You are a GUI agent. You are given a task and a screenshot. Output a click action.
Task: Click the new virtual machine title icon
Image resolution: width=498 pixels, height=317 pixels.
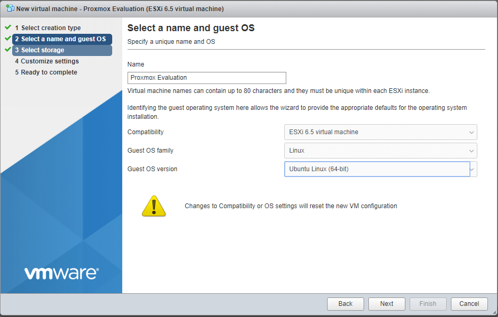tap(10, 8)
